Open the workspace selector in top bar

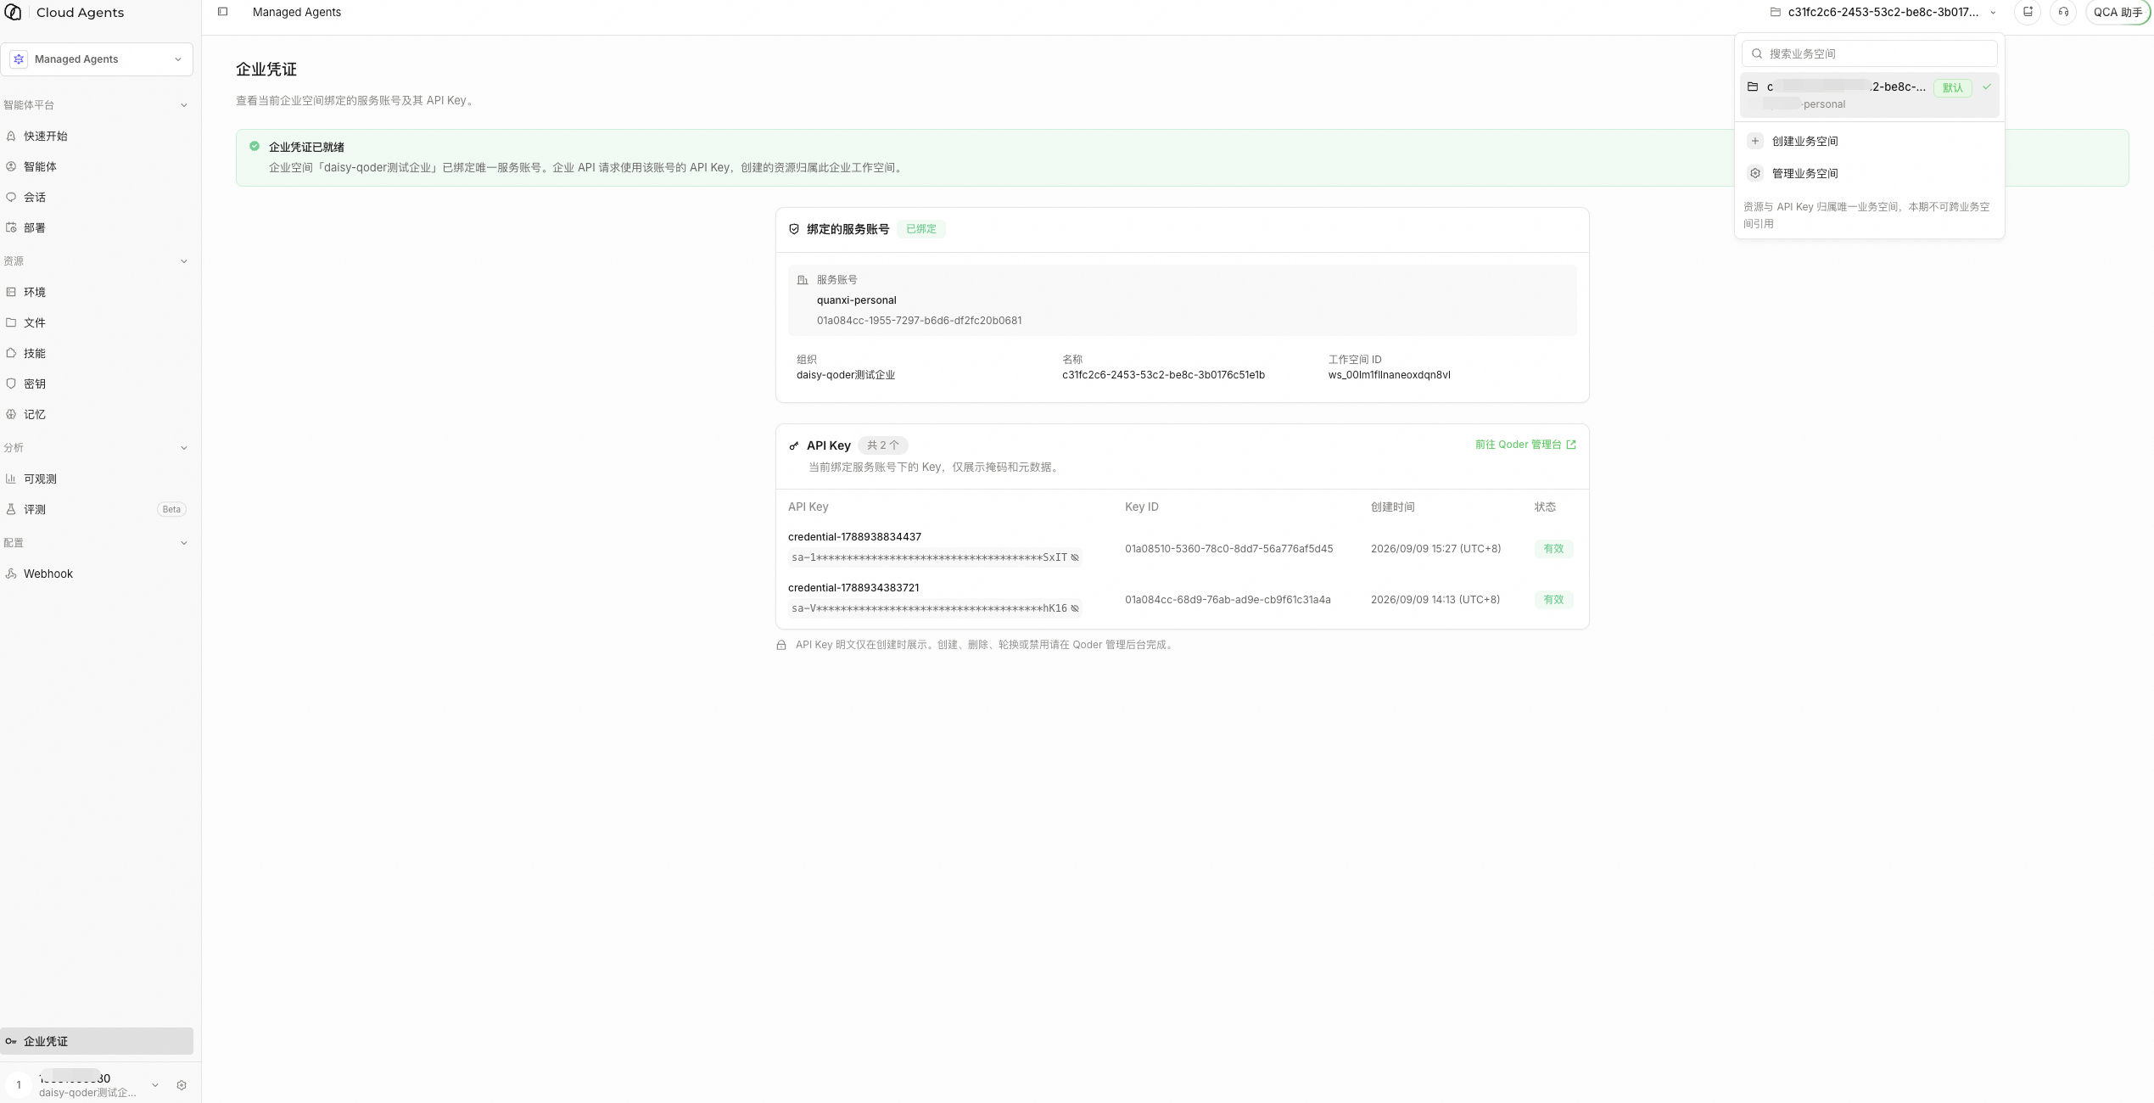(x=1883, y=12)
